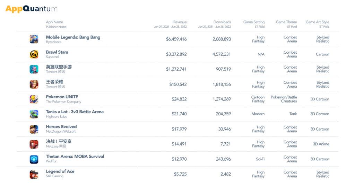Click the 3D Anime art style cell
The width and height of the screenshot is (355, 187).
coord(321,144)
